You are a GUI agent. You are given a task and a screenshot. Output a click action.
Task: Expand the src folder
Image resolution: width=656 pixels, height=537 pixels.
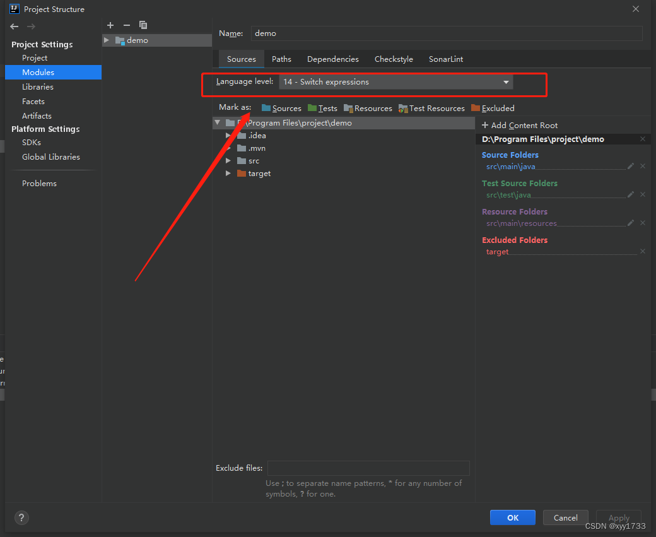click(x=228, y=161)
